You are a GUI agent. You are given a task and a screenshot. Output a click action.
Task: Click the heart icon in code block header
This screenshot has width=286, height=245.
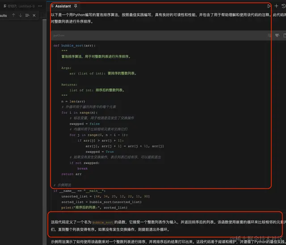pyautogui.click(x=277, y=35)
